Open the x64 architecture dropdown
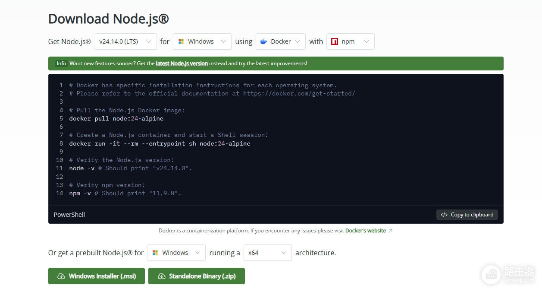Screen dimensions: 542x292 pyautogui.click(x=267, y=253)
